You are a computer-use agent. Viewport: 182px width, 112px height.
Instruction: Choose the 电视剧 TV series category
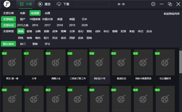[x=35, y=13]
